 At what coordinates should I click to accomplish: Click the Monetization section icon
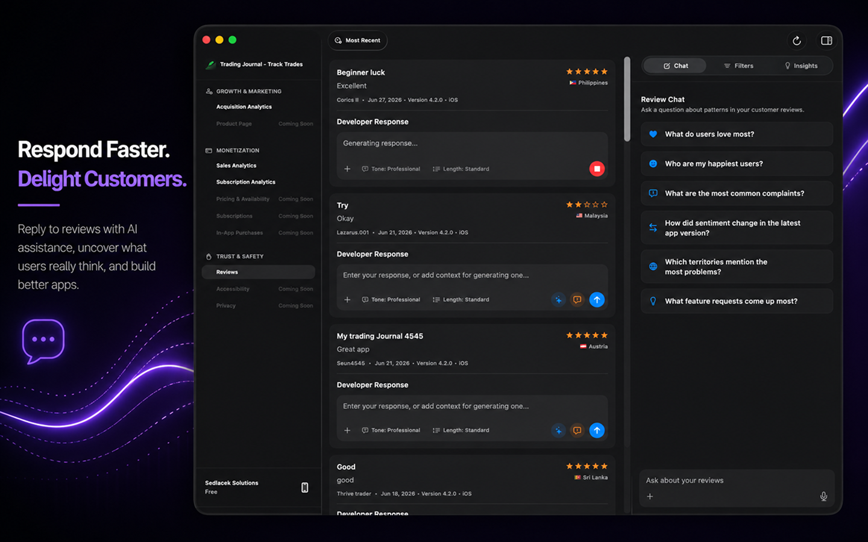(209, 151)
